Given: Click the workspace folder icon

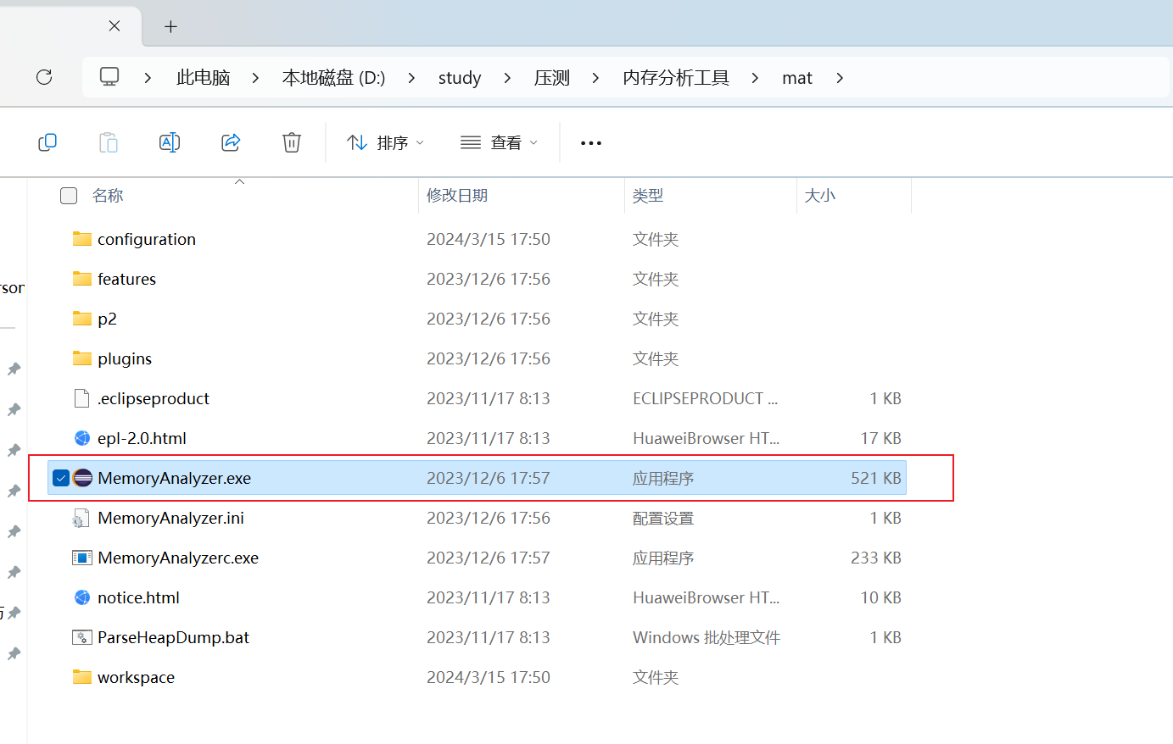Looking at the screenshot, I should 82,677.
